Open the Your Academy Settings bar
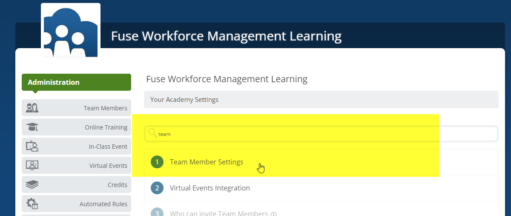Screen dimensions: 511x216 point(321,100)
